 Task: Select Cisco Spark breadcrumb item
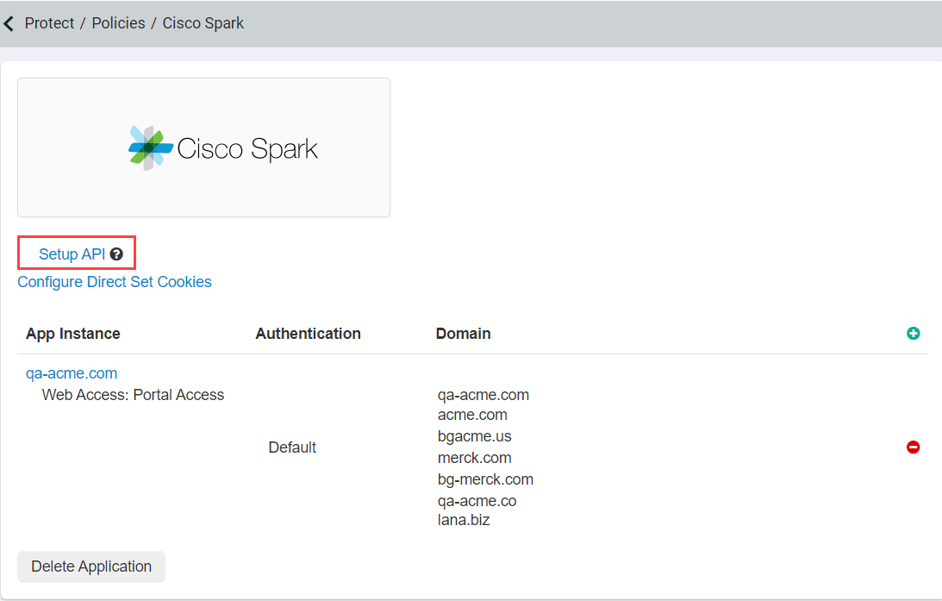point(203,23)
